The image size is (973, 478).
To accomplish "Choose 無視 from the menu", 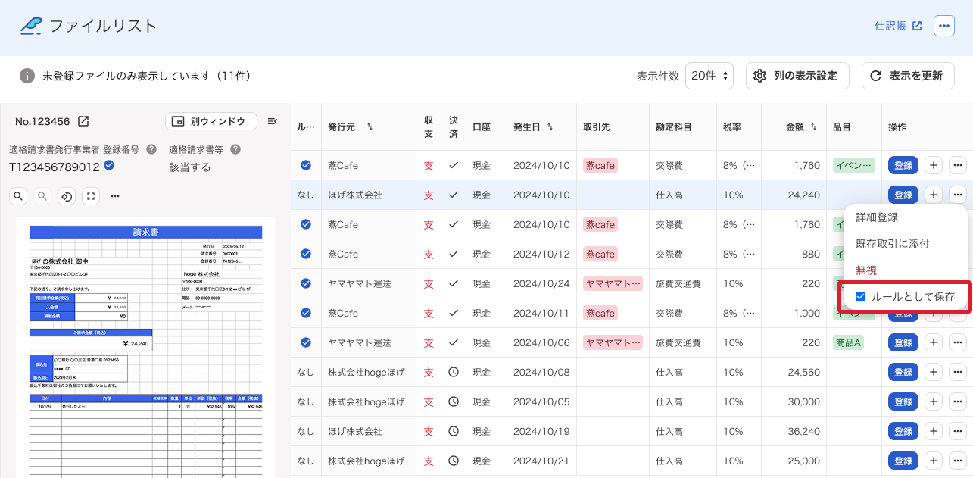I will [x=866, y=270].
